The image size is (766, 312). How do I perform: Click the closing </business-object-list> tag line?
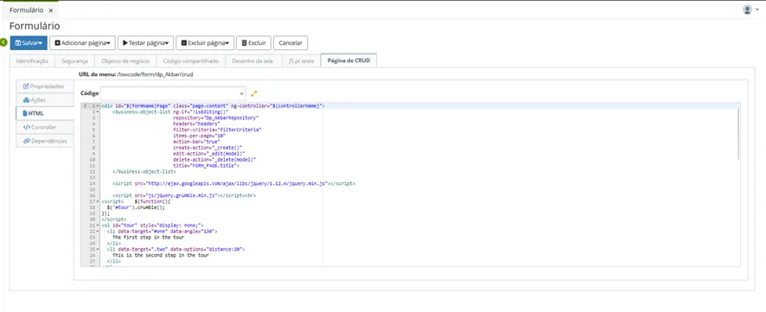[144, 171]
